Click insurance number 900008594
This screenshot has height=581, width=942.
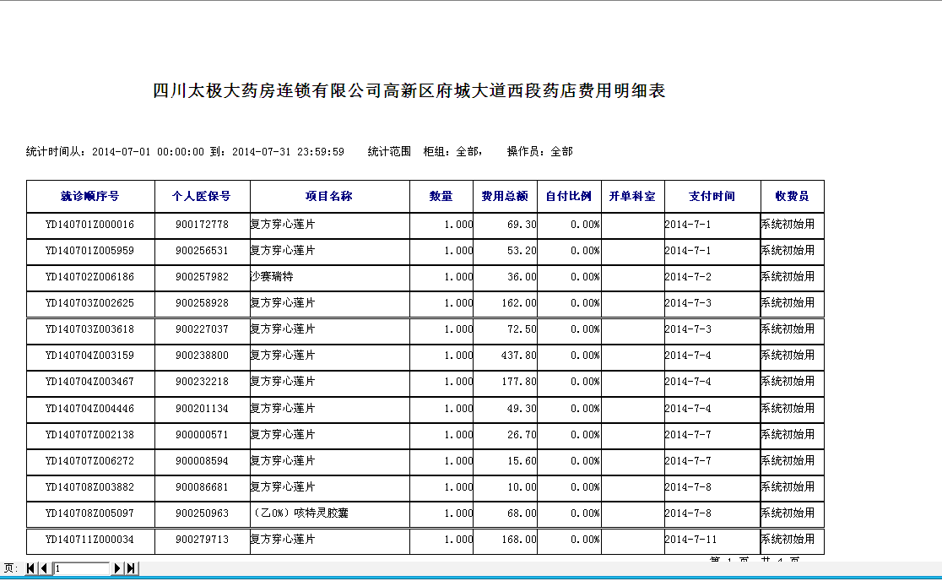coord(202,461)
